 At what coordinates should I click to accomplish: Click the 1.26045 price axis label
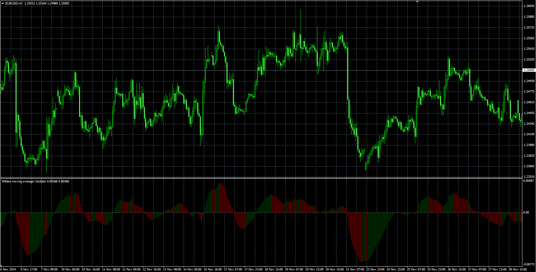[529, 6]
